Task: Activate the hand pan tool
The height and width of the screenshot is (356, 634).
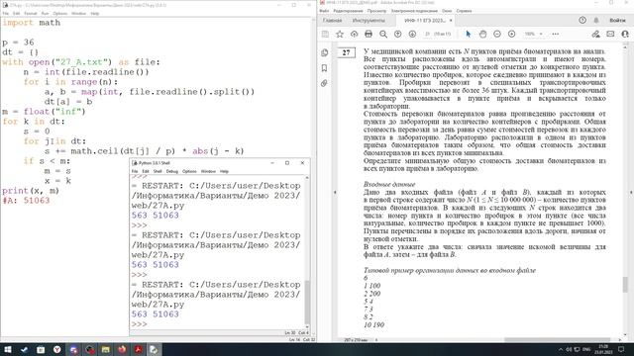Action: tap(482, 35)
